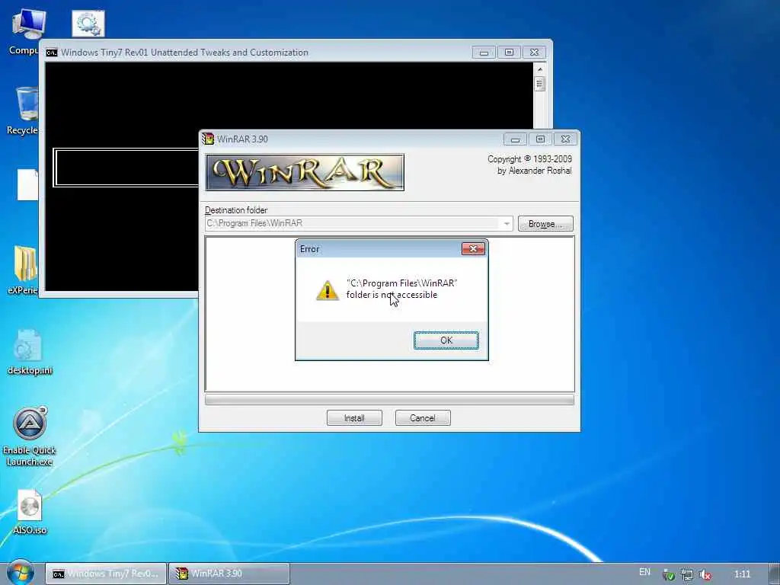Select the gear settings desktop icon
The height and width of the screenshot is (585, 780).
88,24
